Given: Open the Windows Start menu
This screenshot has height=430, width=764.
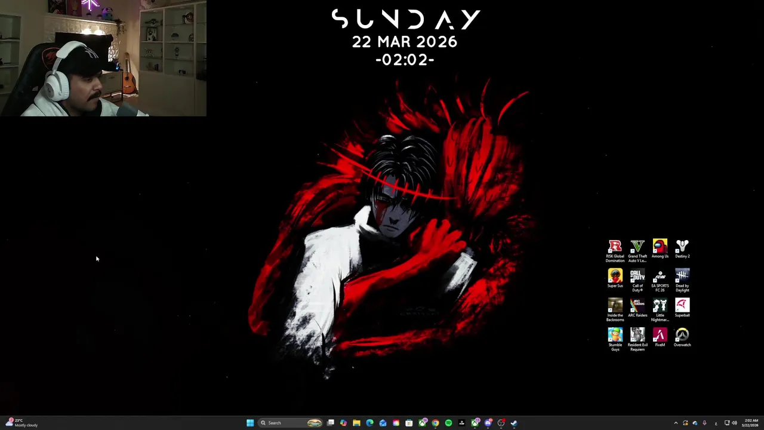Looking at the screenshot, I should [x=250, y=423].
